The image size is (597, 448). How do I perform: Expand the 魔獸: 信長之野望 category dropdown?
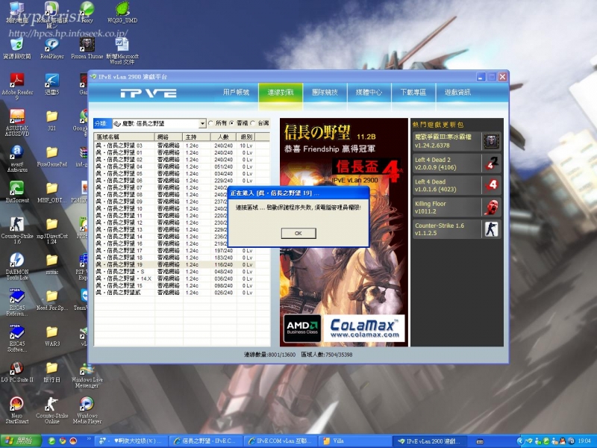click(x=201, y=123)
